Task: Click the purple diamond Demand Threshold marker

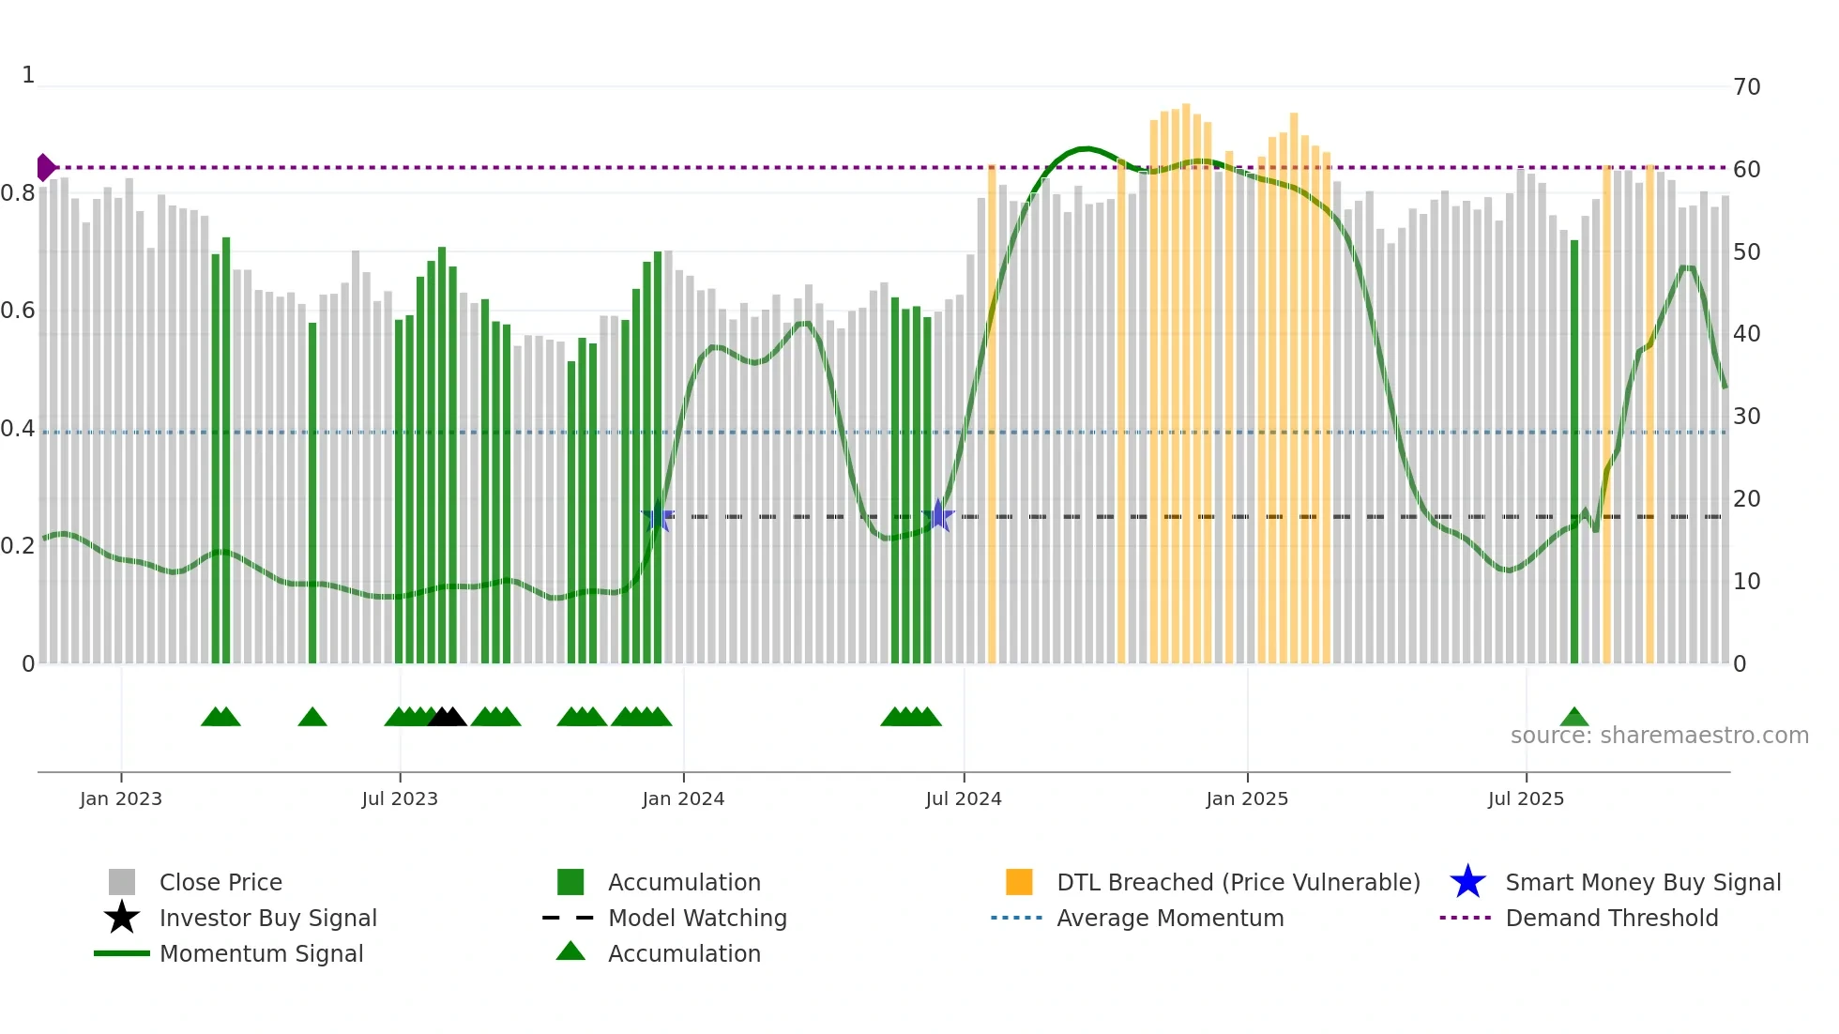Action: [45, 167]
